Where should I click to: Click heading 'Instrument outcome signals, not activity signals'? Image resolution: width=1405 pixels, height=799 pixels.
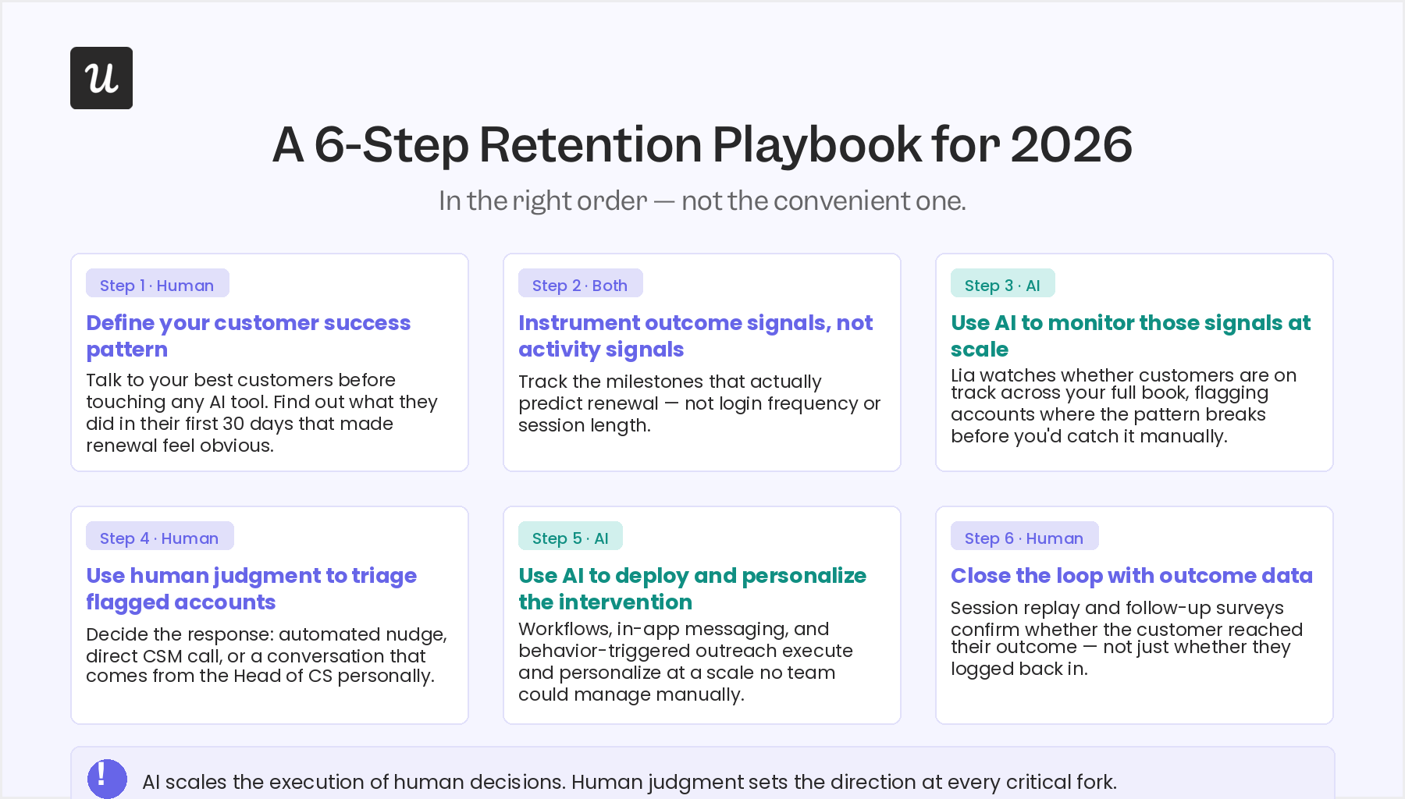click(x=695, y=336)
